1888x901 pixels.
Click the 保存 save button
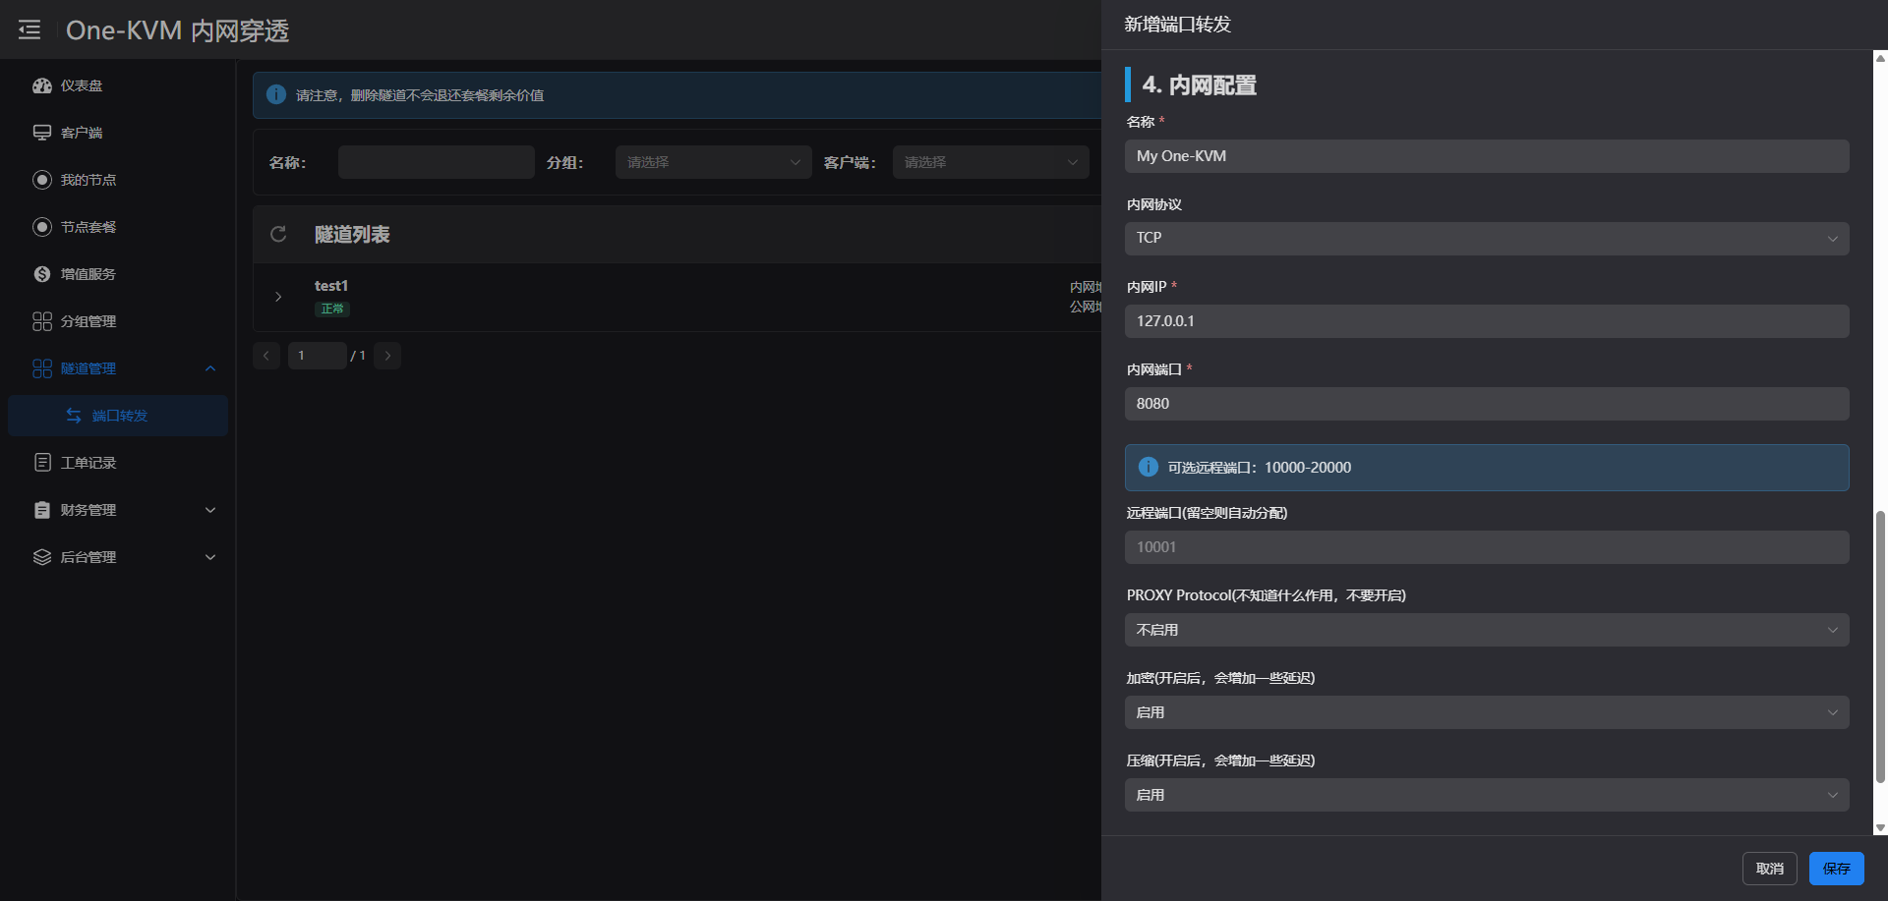pyautogui.click(x=1836, y=869)
